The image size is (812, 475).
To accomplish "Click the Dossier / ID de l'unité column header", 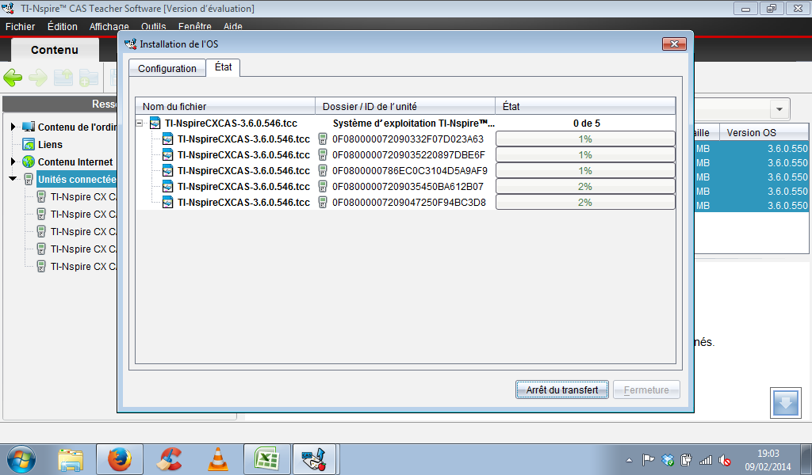I will pyautogui.click(x=405, y=106).
